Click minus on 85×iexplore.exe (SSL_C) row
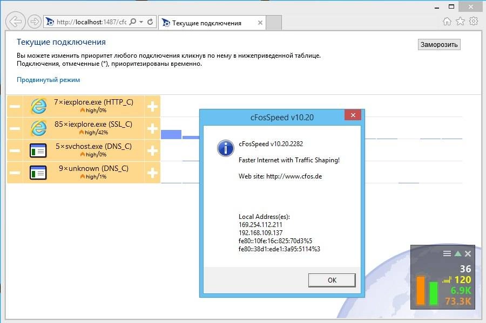Viewport: 486px width, 323px height. pos(15,128)
